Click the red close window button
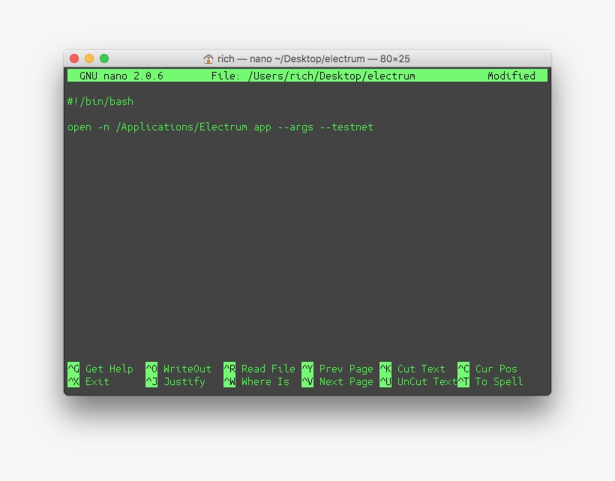Image resolution: width=615 pixels, height=481 pixels. coord(74,58)
